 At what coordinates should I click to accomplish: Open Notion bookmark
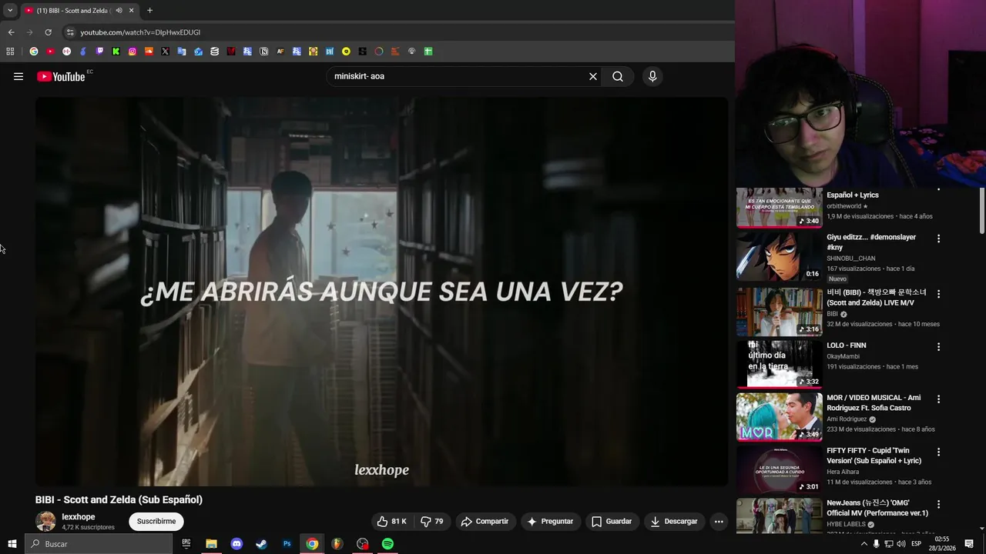click(x=263, y=52)
